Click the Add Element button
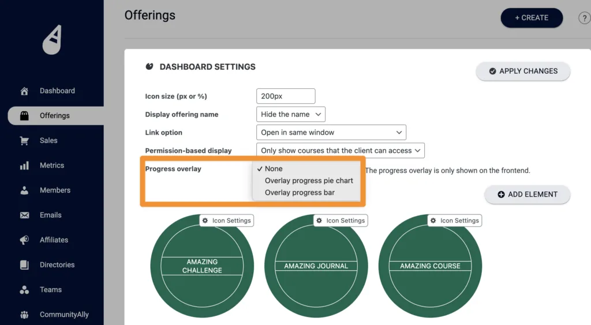This screenshot has width=591, height=325. pyautogui.click(x=527, y=195)
